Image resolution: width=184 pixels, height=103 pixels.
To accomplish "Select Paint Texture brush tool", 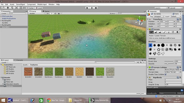I will (164, 32).
